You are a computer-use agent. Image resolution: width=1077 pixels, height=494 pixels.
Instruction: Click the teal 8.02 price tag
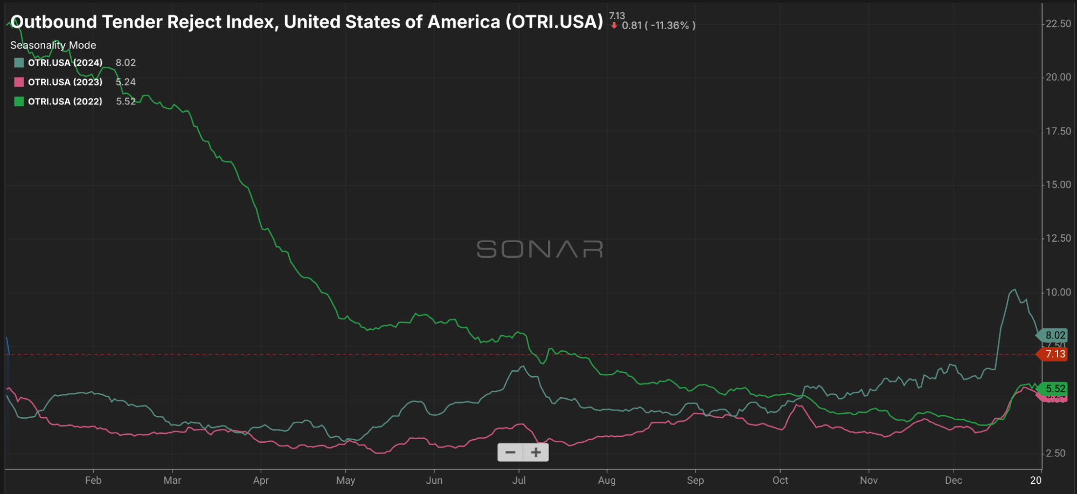[x=1054, y=335]
